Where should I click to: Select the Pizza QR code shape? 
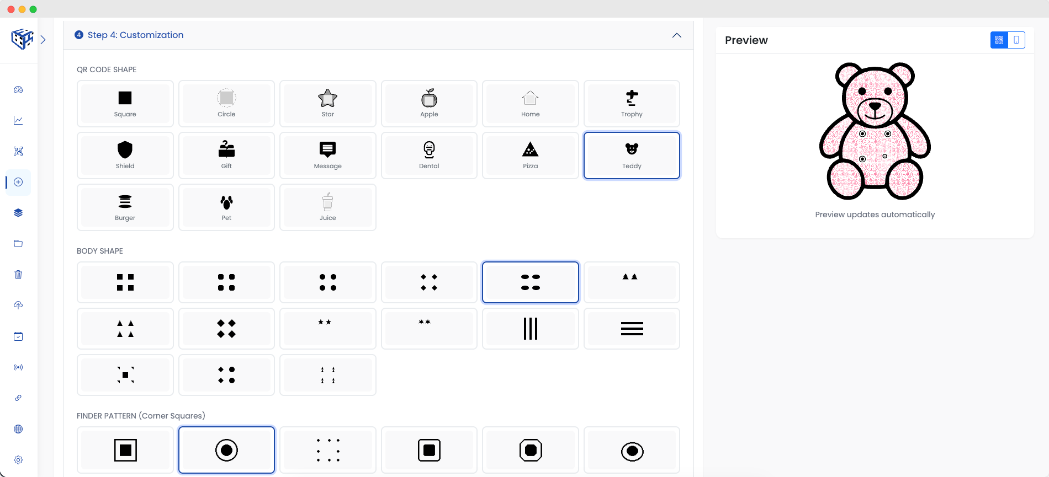[530, 156]
